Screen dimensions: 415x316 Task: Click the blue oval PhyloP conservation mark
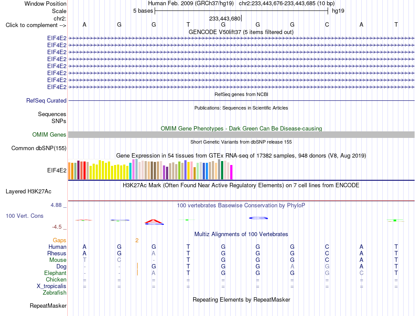(x=258, y=218)
